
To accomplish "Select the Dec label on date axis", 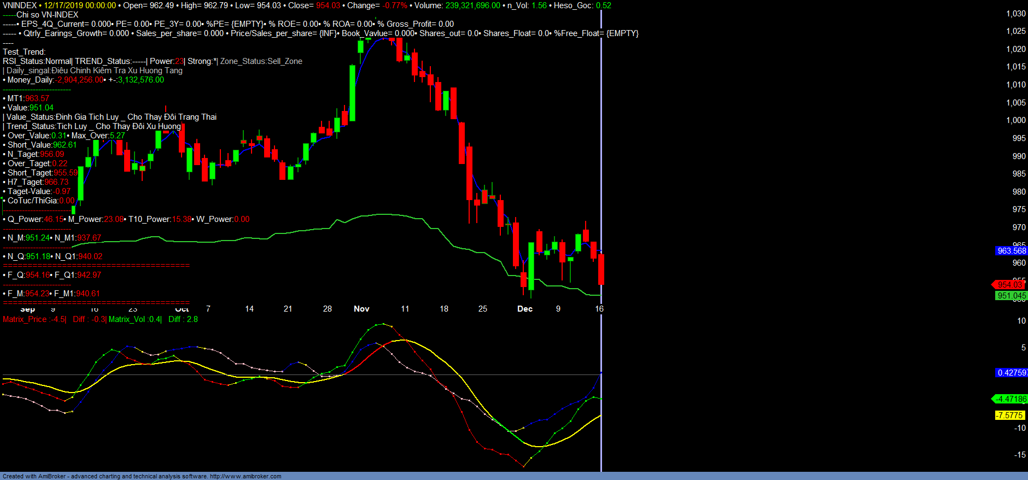I will (525, 309).
